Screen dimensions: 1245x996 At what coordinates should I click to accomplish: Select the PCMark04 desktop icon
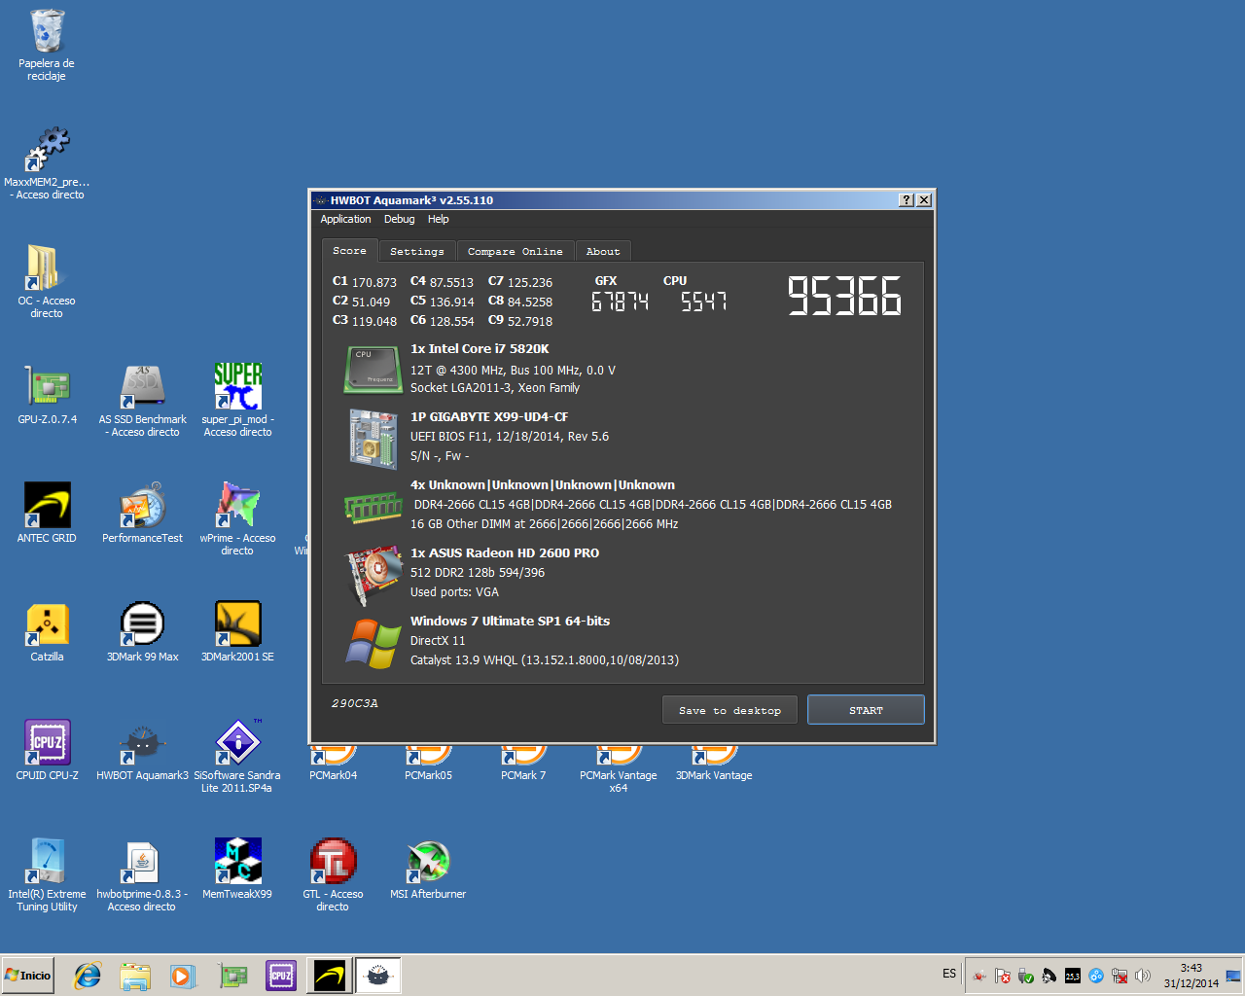tap(333, 756)
